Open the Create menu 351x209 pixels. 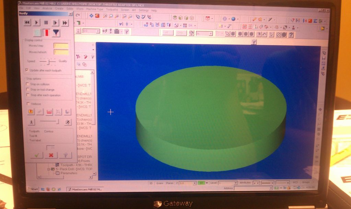pos(59,9)
